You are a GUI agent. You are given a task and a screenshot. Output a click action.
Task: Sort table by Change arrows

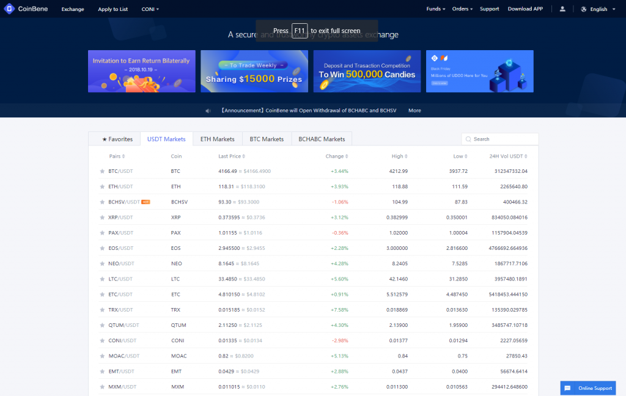tap(347, 156)
